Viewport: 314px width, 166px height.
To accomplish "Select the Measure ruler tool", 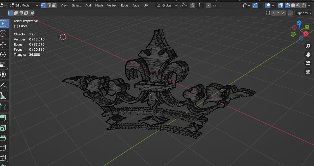I will [x=3, y=96].
